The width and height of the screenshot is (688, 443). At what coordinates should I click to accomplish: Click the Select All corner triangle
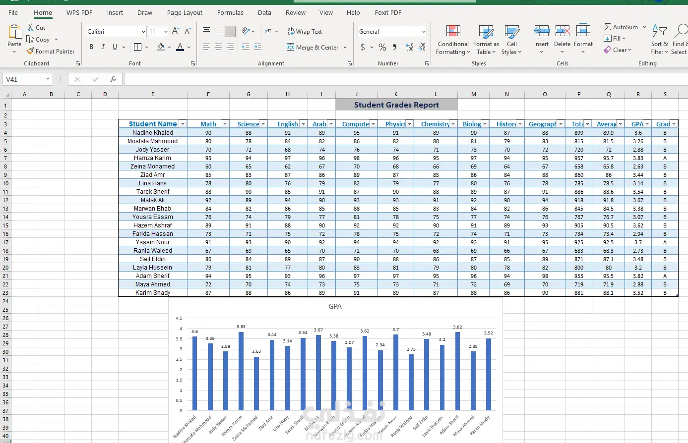pos(7,94)
